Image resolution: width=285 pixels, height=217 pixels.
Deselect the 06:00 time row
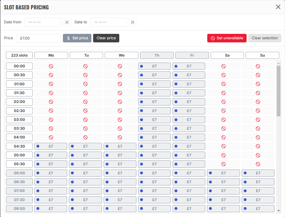[19, 173]
